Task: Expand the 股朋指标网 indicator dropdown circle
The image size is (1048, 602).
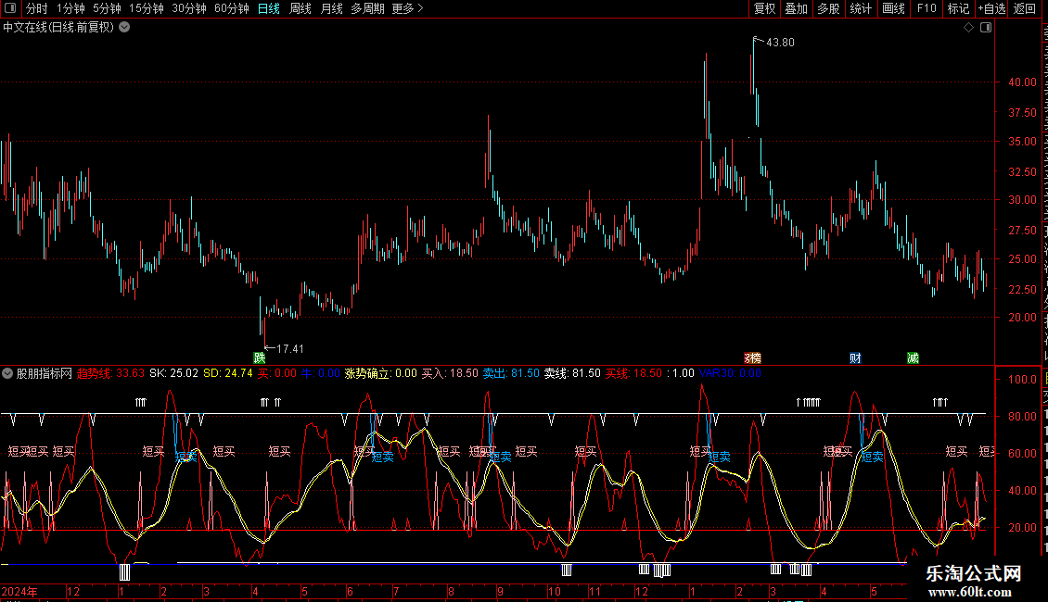Action: click(x=7, y=374)
